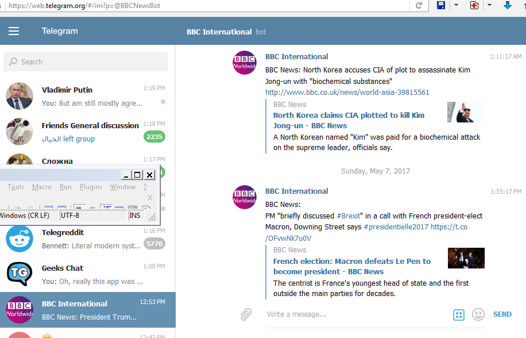The image size is (526, 338).
Task: Open the Geeks Chat conversation
Action: (87, 274)
